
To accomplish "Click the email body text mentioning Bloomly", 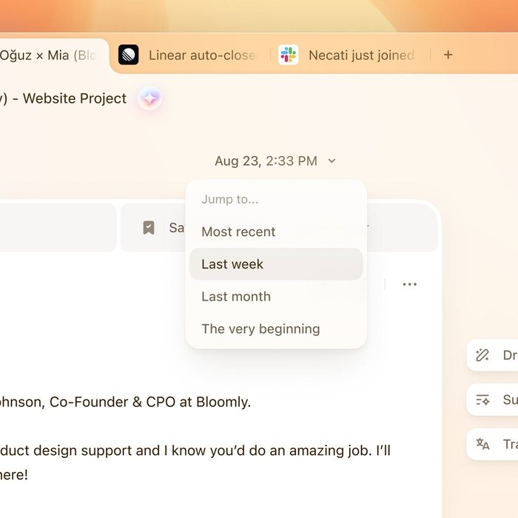I will tap(125, 402).
